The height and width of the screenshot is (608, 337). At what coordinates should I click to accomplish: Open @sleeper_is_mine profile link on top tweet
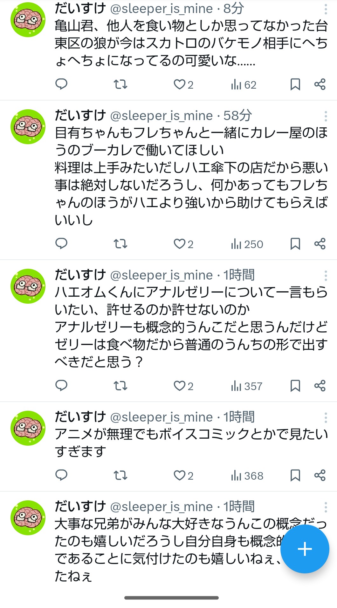[x=161, y=9]
